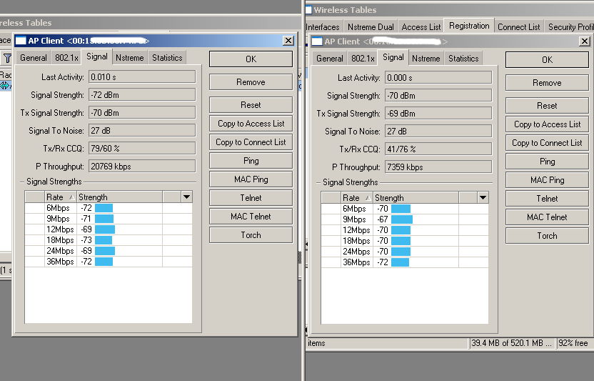Screen dimensions: 594x381
Task: Click Reset in left AP Client dialog
Action: pyautogui.click(x=251, y=105)
